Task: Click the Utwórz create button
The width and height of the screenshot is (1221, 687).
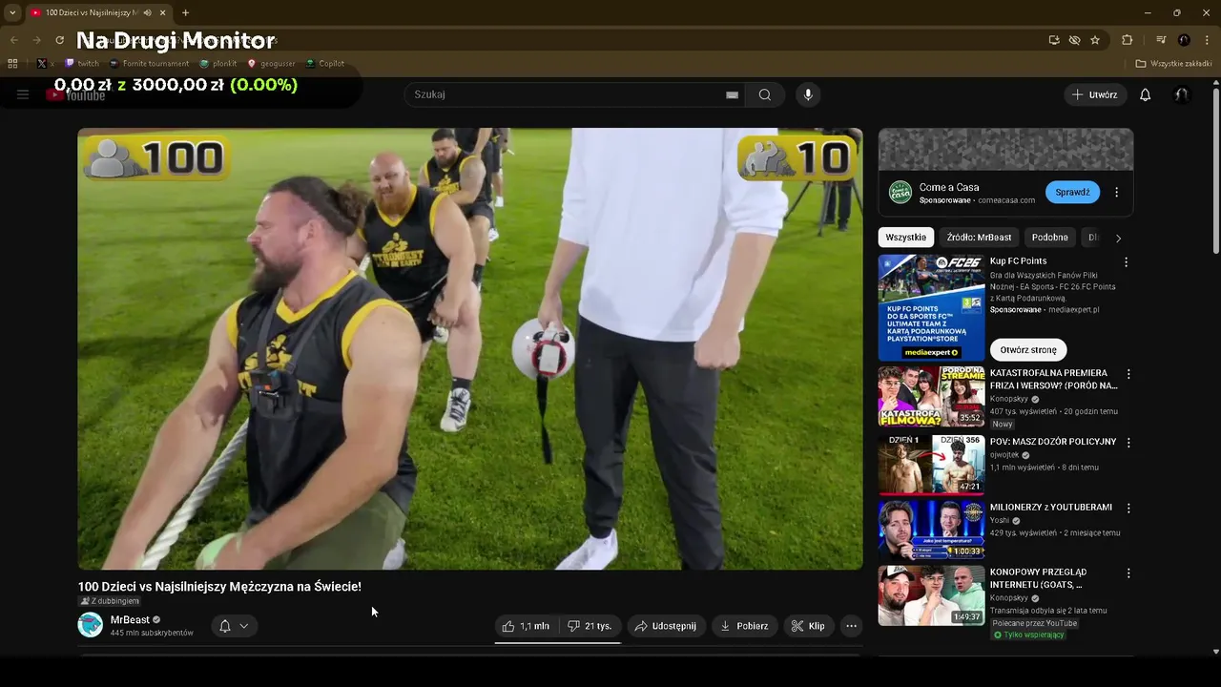Action: coord(1095,94)
